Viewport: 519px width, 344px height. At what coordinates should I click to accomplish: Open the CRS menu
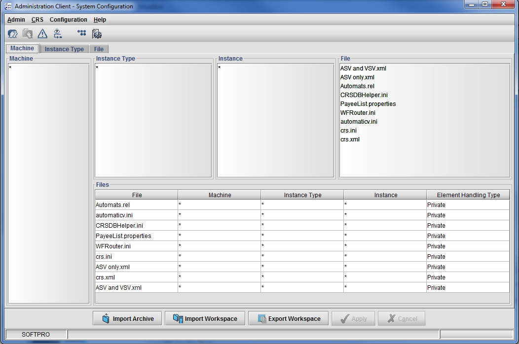point(37,20)
